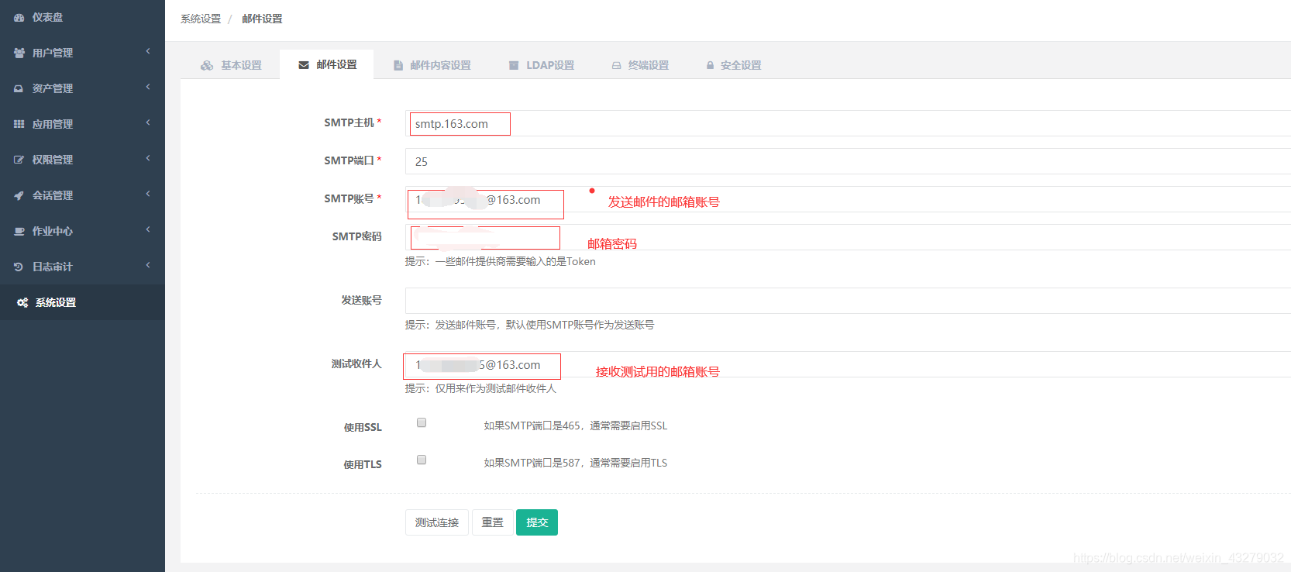Focus the 测试收件人 input field

(x=848, y=364)
